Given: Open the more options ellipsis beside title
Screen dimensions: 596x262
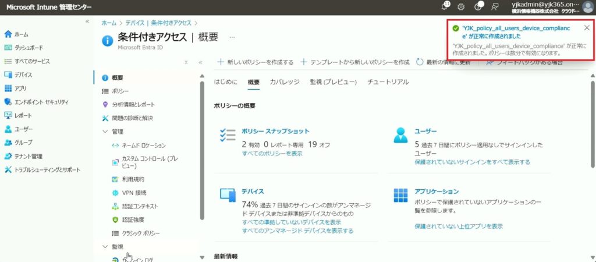Looking at the screenshot, I should (232, 37).
